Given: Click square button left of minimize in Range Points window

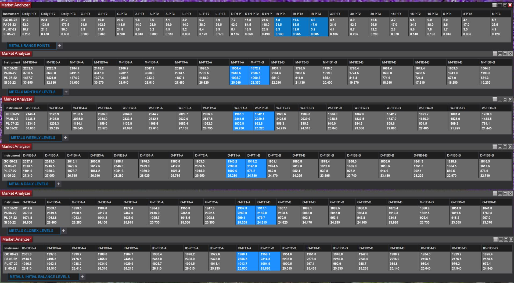Looking at the screenshot, I should (494, 5).
